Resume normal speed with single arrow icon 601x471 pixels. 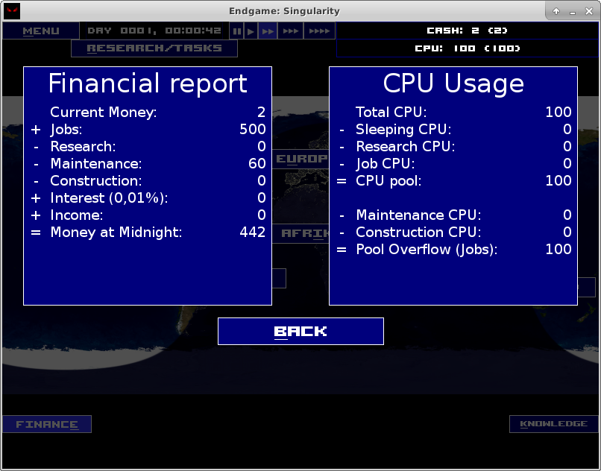[x=251, y=31]
